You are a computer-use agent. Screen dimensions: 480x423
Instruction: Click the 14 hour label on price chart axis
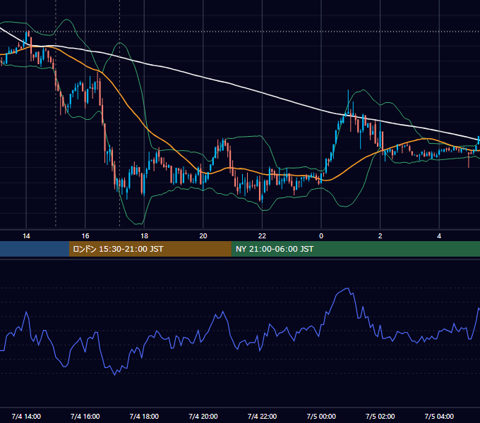coord(26,236)
